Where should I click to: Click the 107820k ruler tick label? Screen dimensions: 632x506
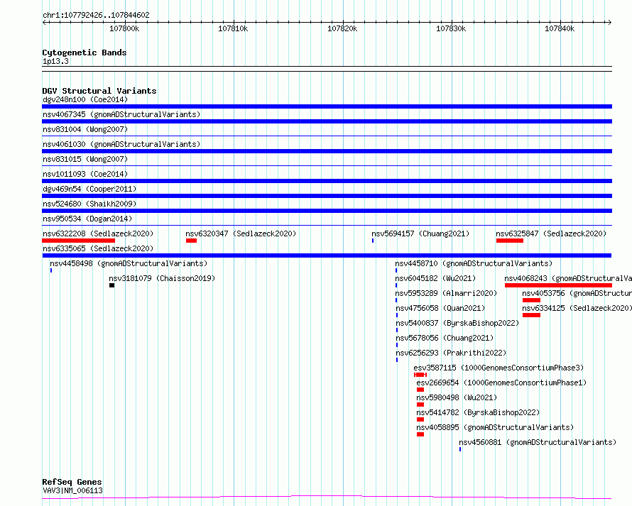point(342,28)
